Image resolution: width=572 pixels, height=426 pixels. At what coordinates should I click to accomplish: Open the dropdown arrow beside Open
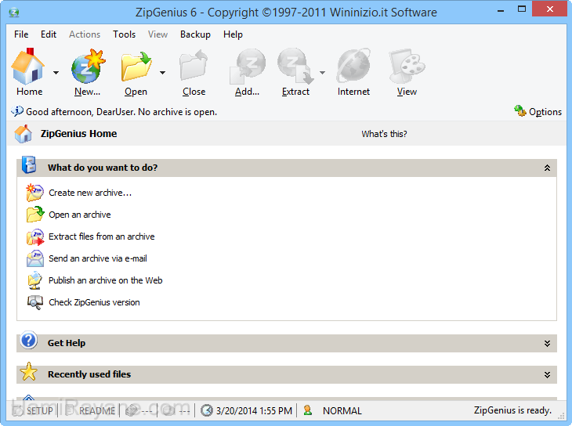[x=162, y=73]
